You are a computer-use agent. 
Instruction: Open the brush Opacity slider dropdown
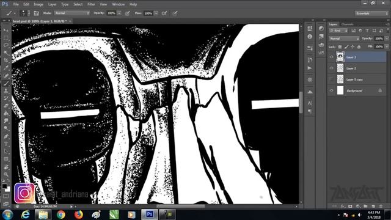[x=120, y=13]
